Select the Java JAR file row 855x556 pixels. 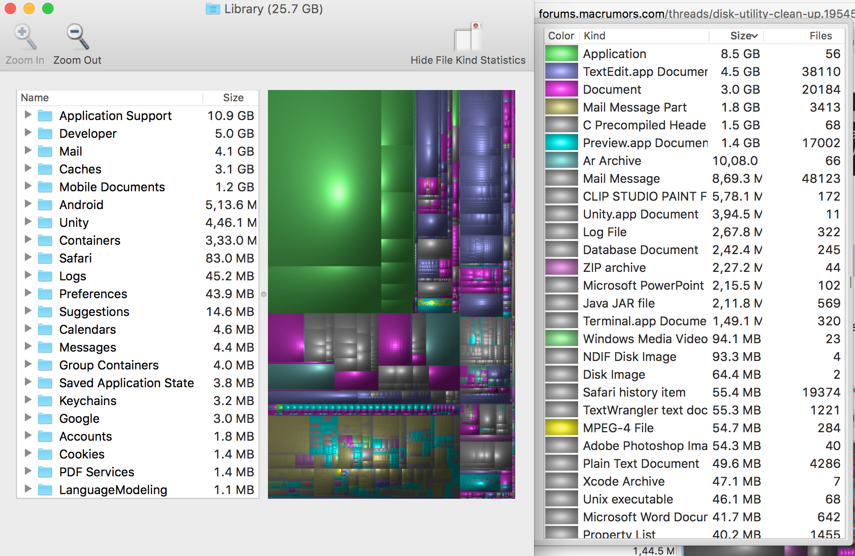pos(695,303)
